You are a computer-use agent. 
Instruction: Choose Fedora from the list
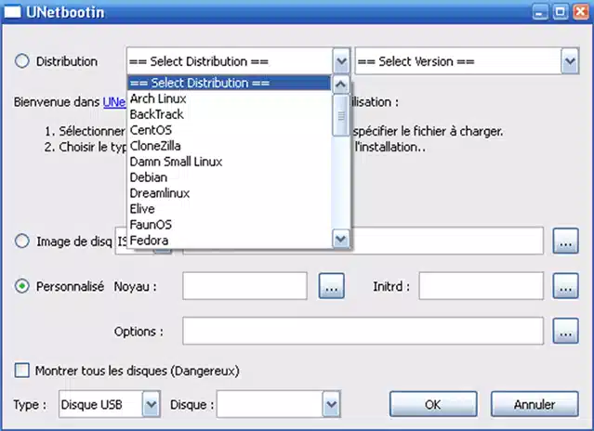point(230,241)
